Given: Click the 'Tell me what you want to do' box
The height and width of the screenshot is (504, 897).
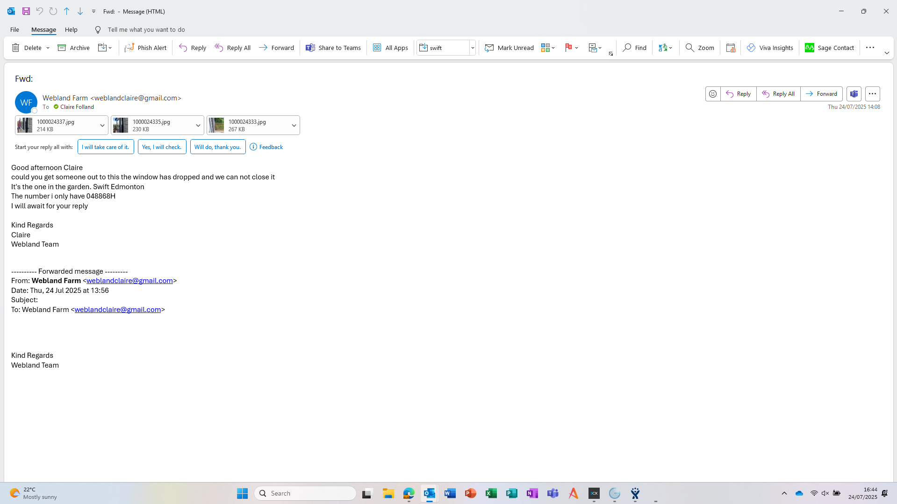Looking at the screenshot, I should click(146, 29).
